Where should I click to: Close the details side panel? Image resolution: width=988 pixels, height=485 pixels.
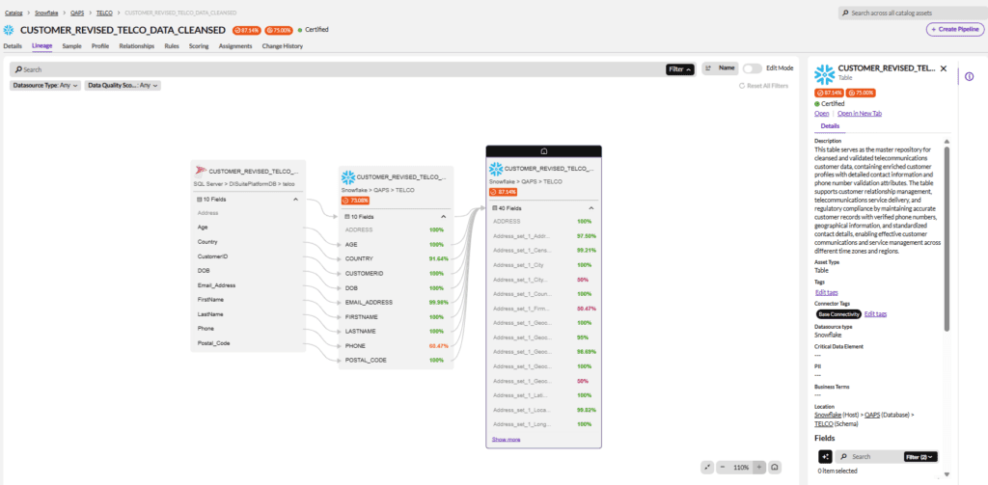[x=944, y=69]
